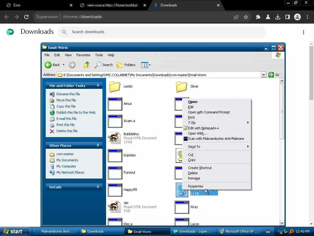This screenshot has height=236, width=314.
Task: Open cvm-master folder in Other Places
Action: pos(65,154)
